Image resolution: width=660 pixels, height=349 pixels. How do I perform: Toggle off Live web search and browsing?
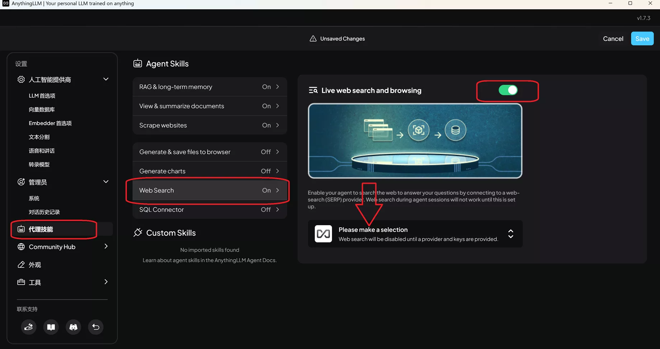(508, 90)
